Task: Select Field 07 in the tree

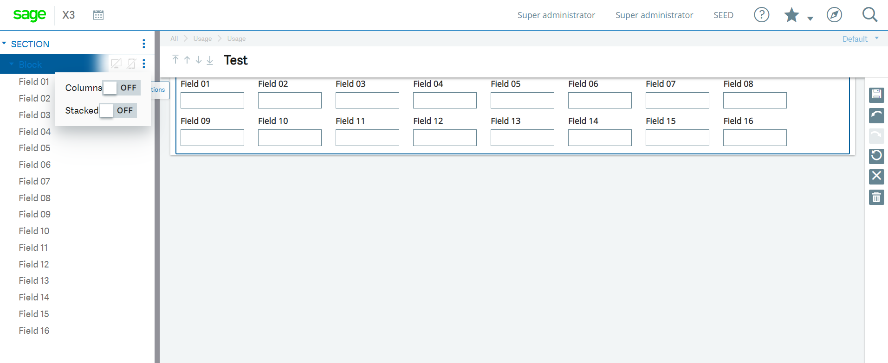Action: click(x=34, y=181)
